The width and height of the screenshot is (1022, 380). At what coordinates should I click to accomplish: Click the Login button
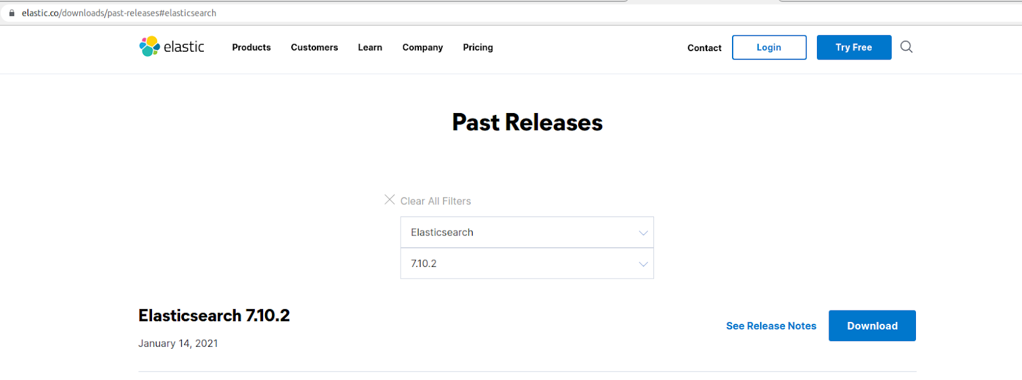769,47
